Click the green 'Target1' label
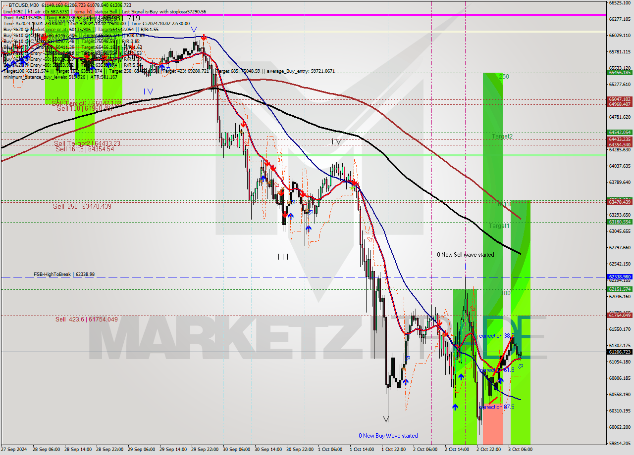The height and width of the screenshot is (455, 634). 499,226
